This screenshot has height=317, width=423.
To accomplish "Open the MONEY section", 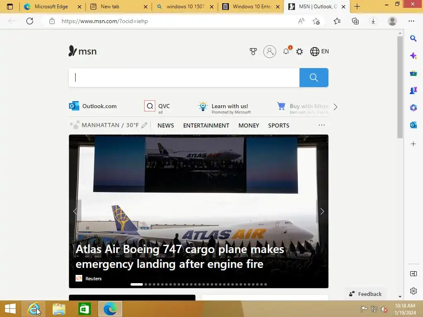I will coord(249,125).
